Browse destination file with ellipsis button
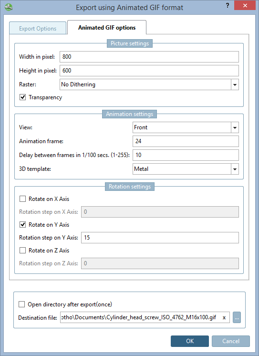 click(237, 317)
